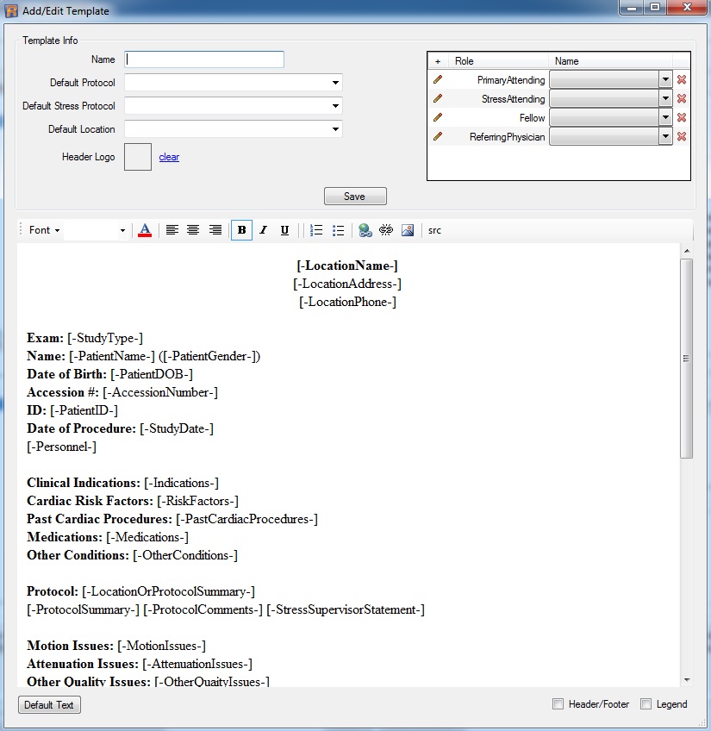Edit the PrimaryAttending role with the pencil icon

(x=438, y=79)
